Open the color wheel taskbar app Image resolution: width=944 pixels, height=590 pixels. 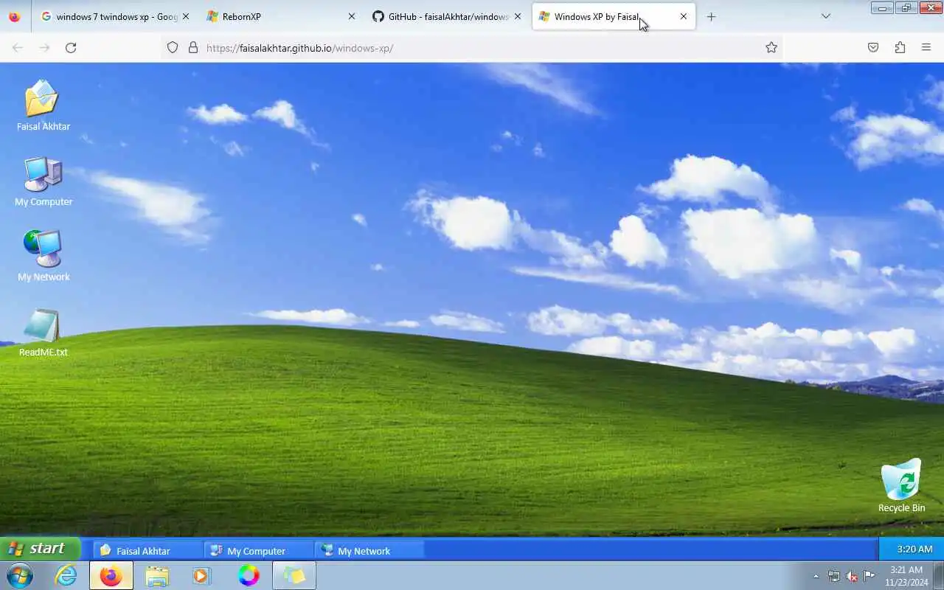(x=249, y=575)
